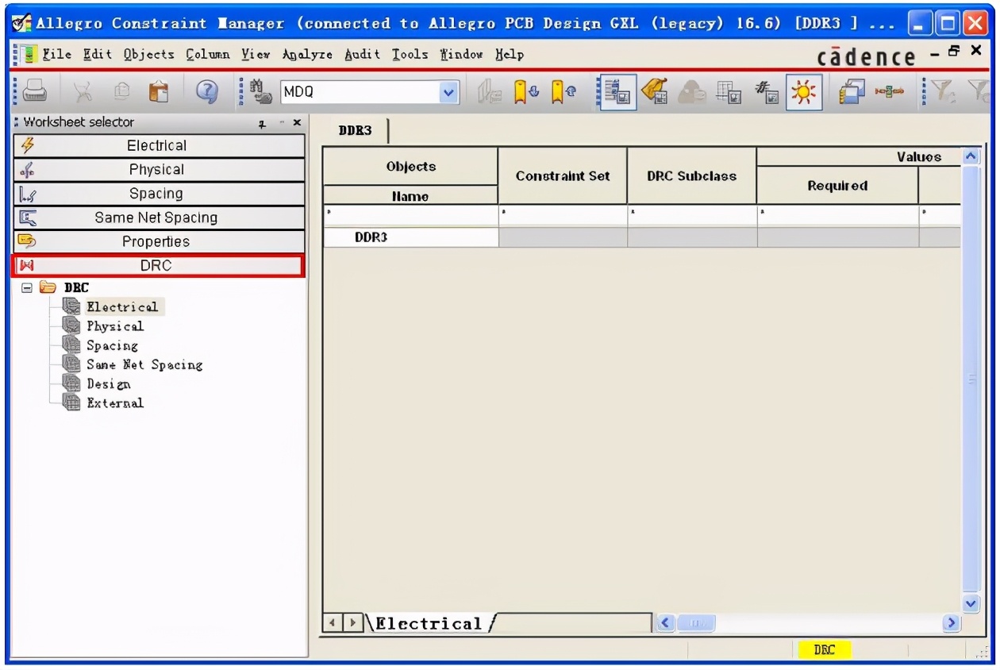This screenshot has width=1000, height=670.
Task: Click the Electrical worksheet tab at bottom
Action: click(429, 624)
